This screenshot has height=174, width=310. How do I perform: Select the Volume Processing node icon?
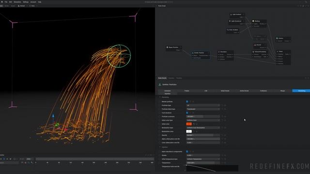click(x=253, y=52)
